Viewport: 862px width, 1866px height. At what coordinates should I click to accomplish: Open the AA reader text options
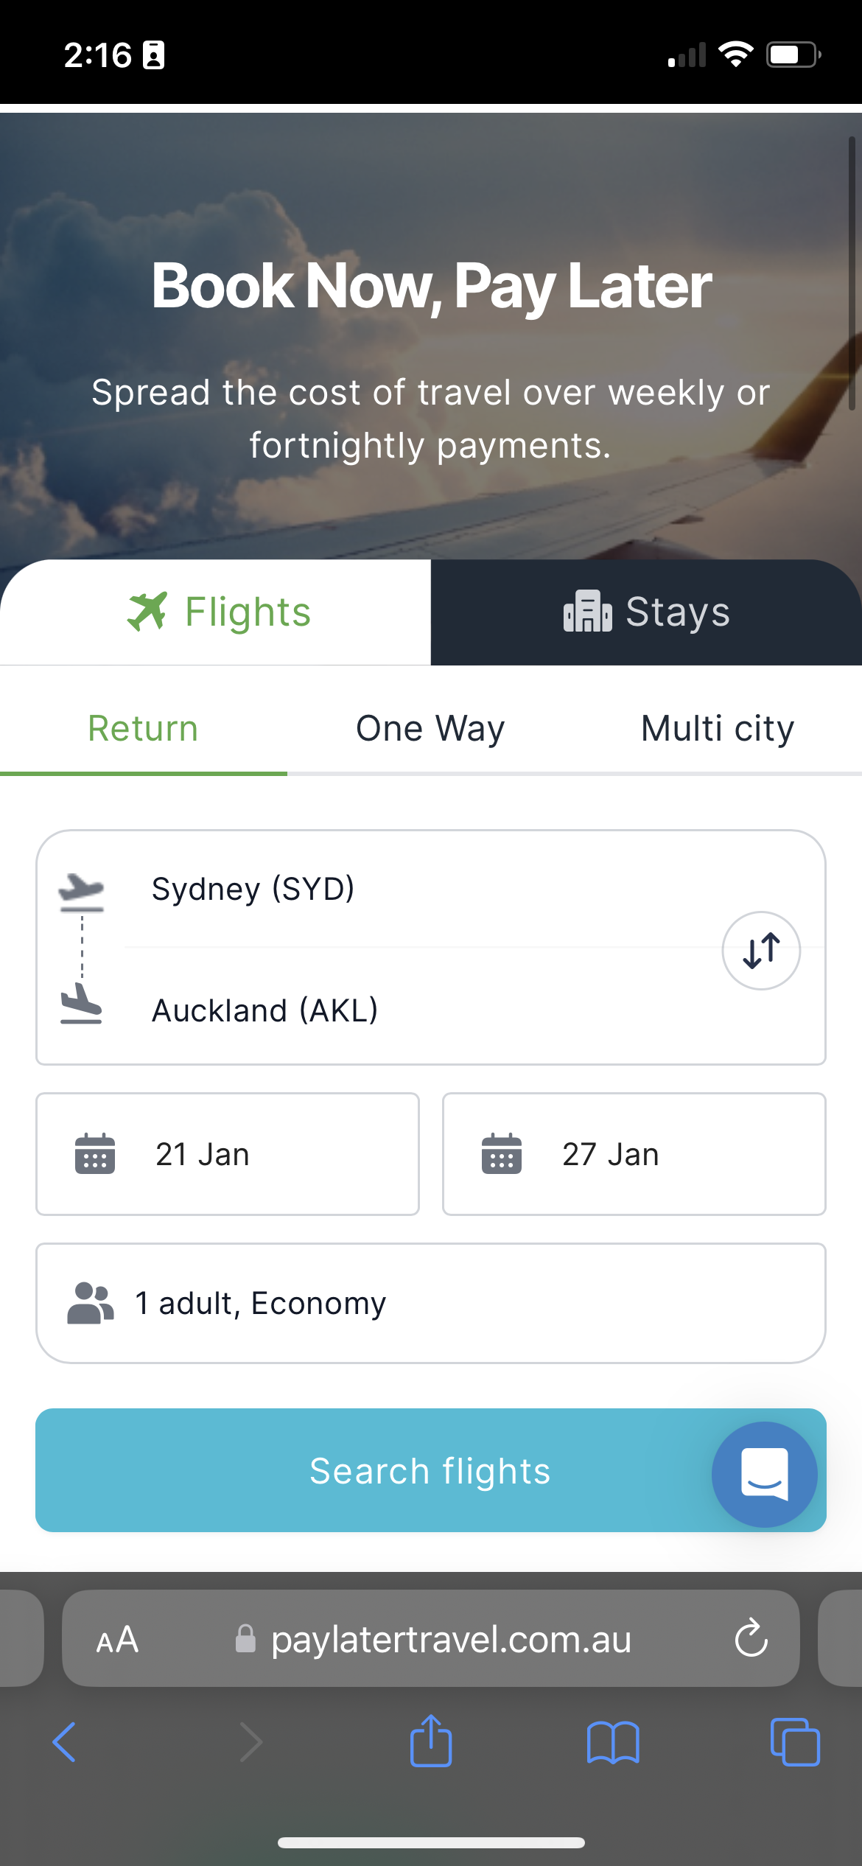(117, 1640)
